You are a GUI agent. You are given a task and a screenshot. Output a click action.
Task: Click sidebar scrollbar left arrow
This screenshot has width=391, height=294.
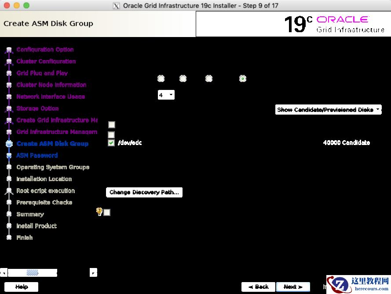tap(4, 272)
